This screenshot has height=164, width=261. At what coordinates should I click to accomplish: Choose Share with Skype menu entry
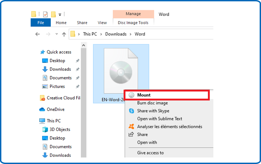click(153, 111)
